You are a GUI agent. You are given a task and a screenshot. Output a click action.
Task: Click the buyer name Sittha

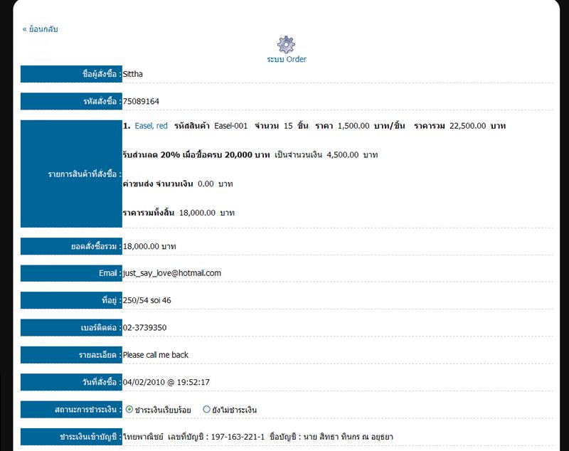coord(133,74)
